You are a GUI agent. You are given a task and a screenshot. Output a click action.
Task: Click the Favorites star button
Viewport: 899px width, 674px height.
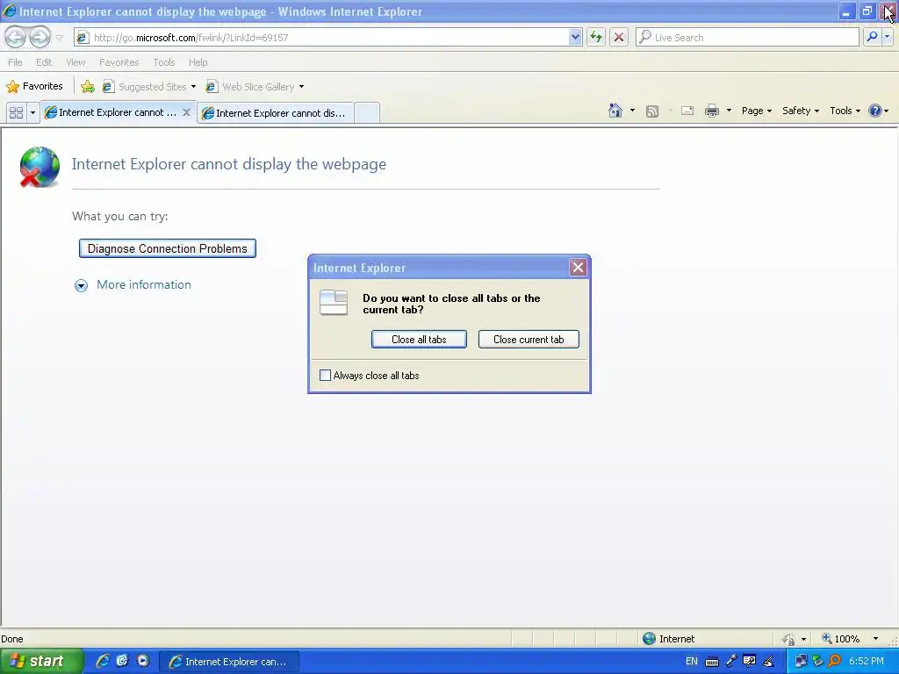pos(34,87)
